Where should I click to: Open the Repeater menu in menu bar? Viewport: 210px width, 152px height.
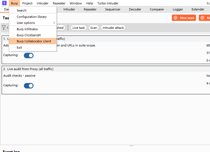(59, 3)
